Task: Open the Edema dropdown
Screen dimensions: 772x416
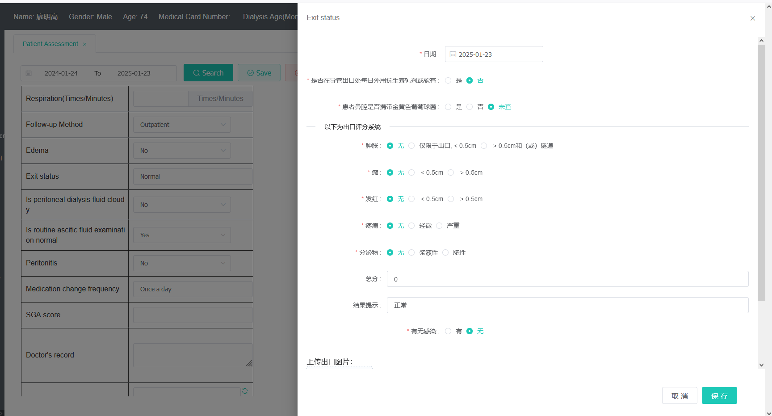Action: 182,151
